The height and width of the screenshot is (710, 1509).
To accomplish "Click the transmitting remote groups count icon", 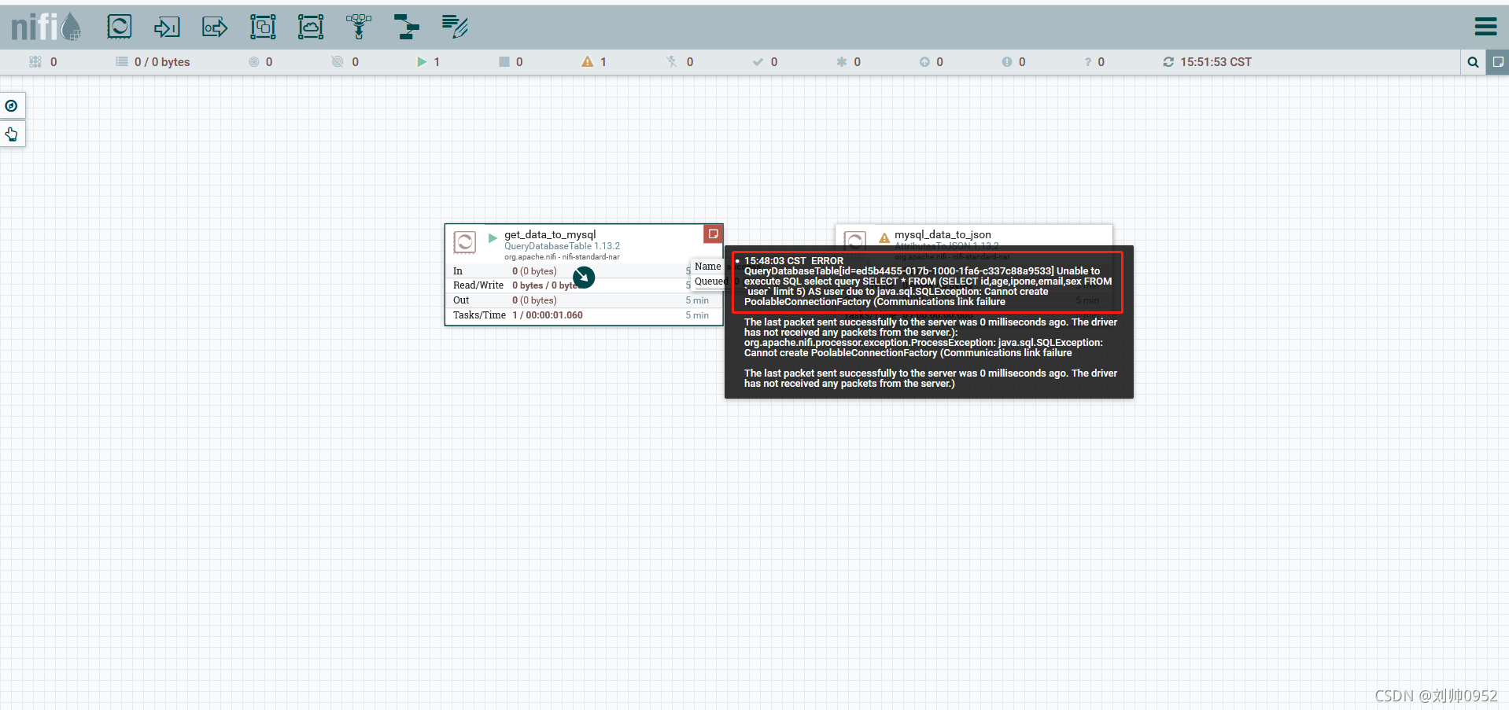I will coord(254,62).
